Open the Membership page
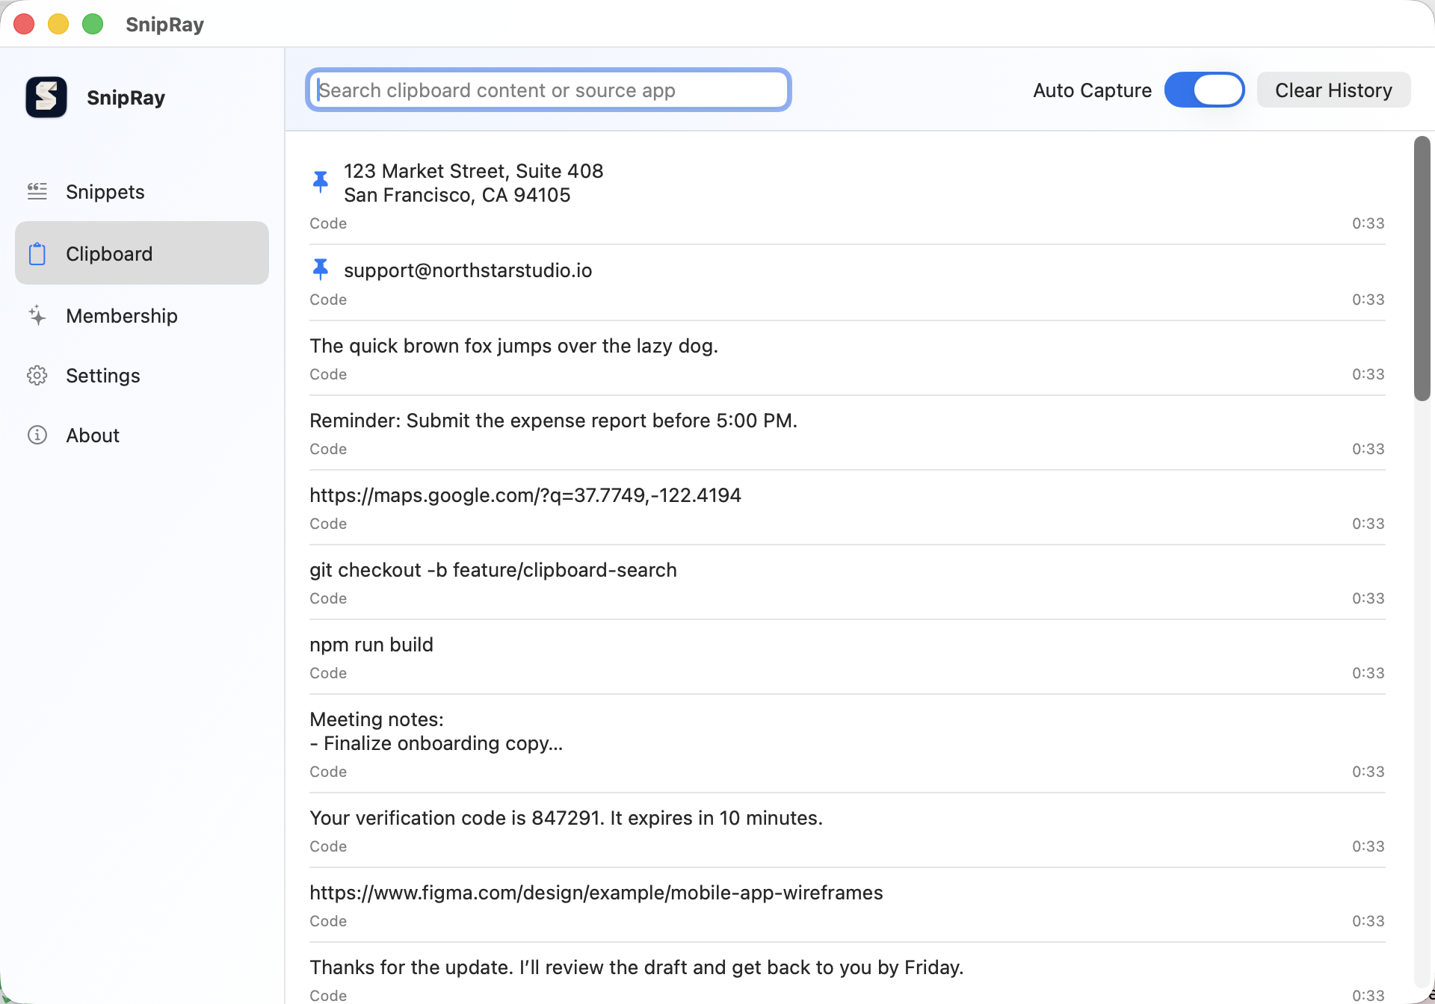 (142, 315)
